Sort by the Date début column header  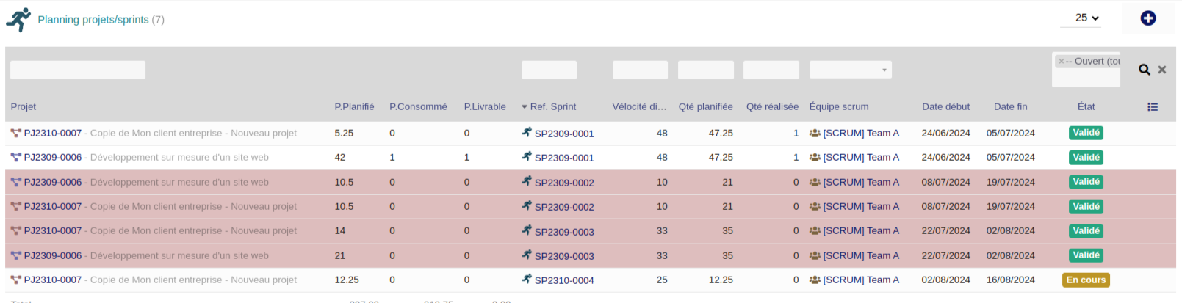945,106
